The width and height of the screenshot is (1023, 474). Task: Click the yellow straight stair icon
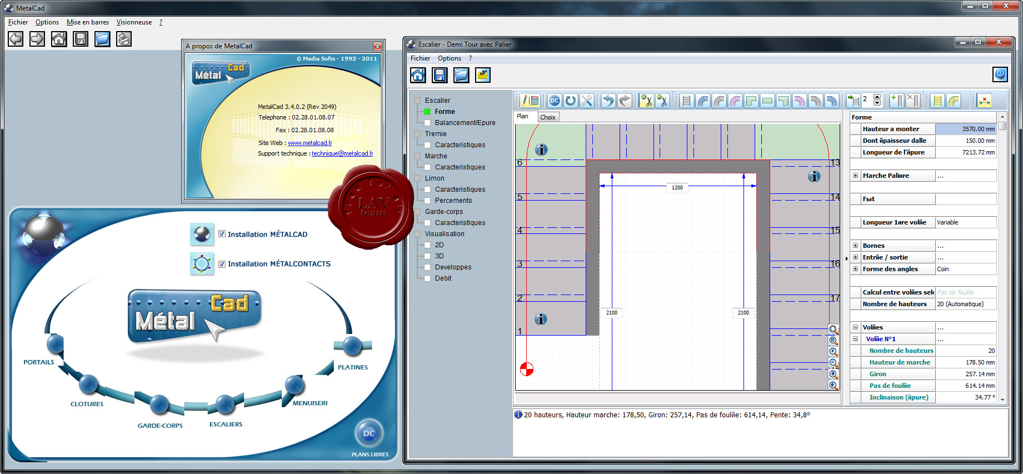937,101
